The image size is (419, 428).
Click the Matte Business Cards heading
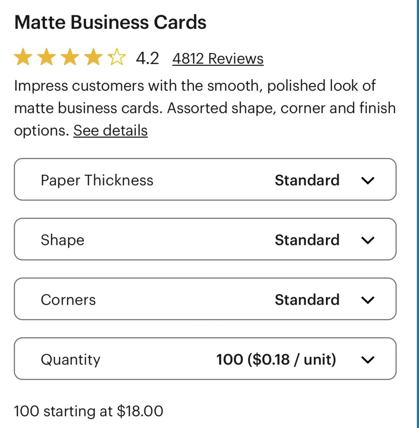[x=110, y=22]
